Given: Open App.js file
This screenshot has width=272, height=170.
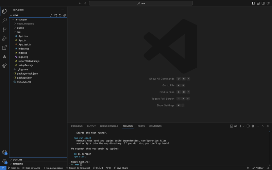Looking at the screenshot, I should point(22,40).
